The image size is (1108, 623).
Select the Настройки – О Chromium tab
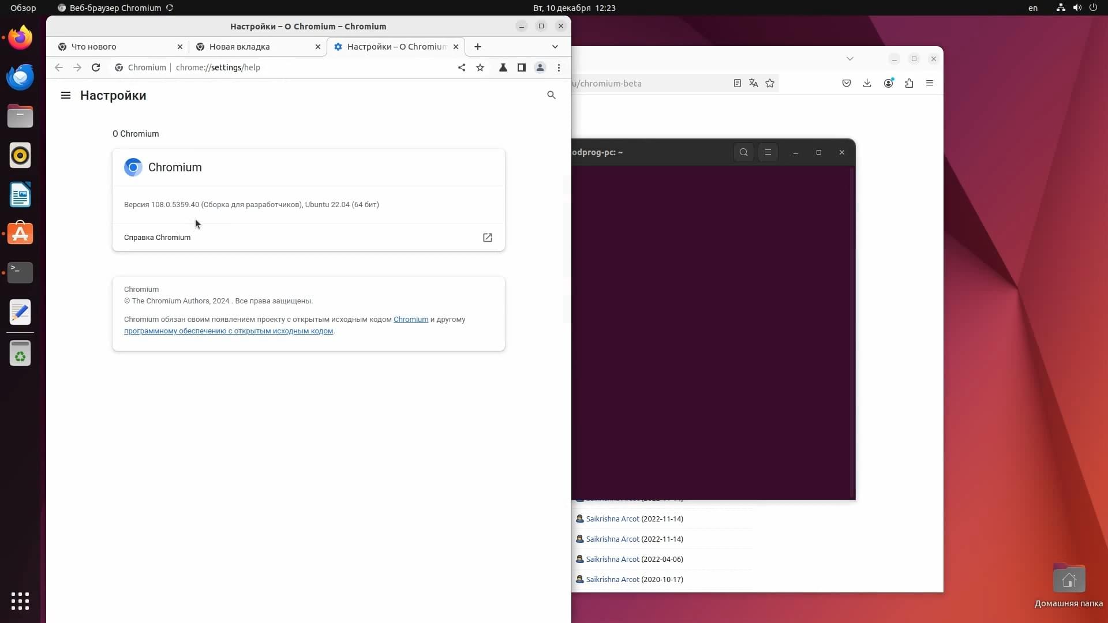click(396, 47)
